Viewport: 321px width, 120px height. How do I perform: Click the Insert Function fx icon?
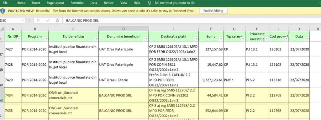pyautogui.click(x=58, y=20)
